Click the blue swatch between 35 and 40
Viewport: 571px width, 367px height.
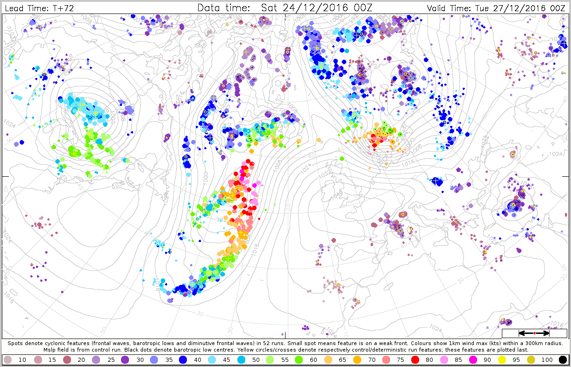pos(184,360)
